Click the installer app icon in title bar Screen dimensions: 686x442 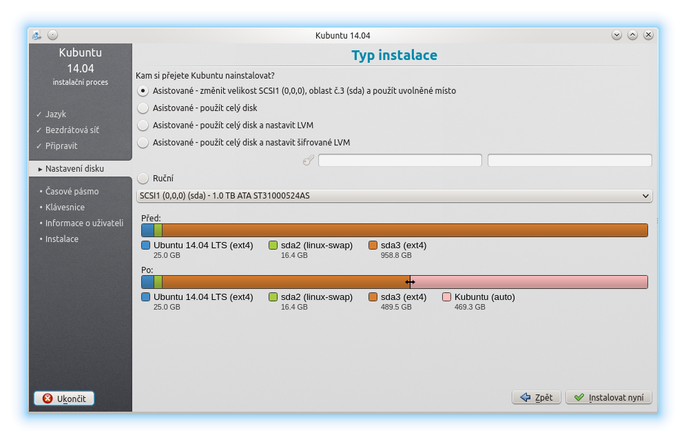[37, 35]
